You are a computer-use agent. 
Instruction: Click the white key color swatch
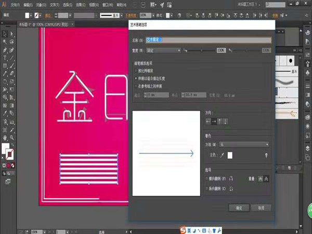coord(230,155)
